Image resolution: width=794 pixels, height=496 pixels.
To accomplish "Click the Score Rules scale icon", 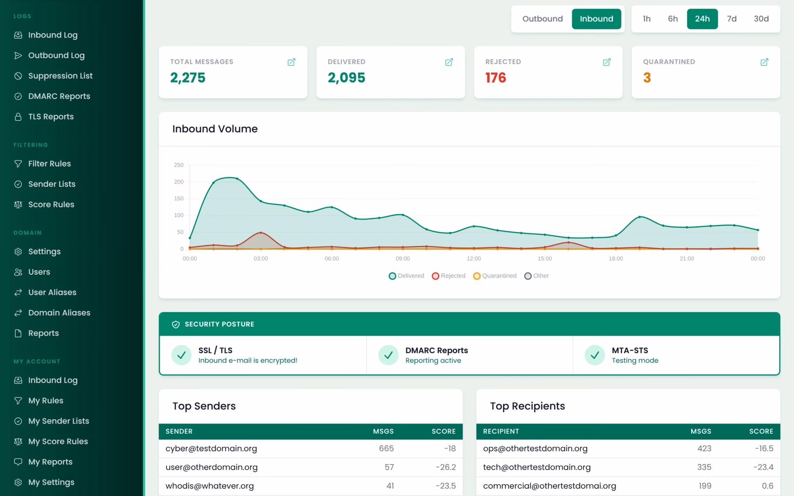I will (18, 205).
